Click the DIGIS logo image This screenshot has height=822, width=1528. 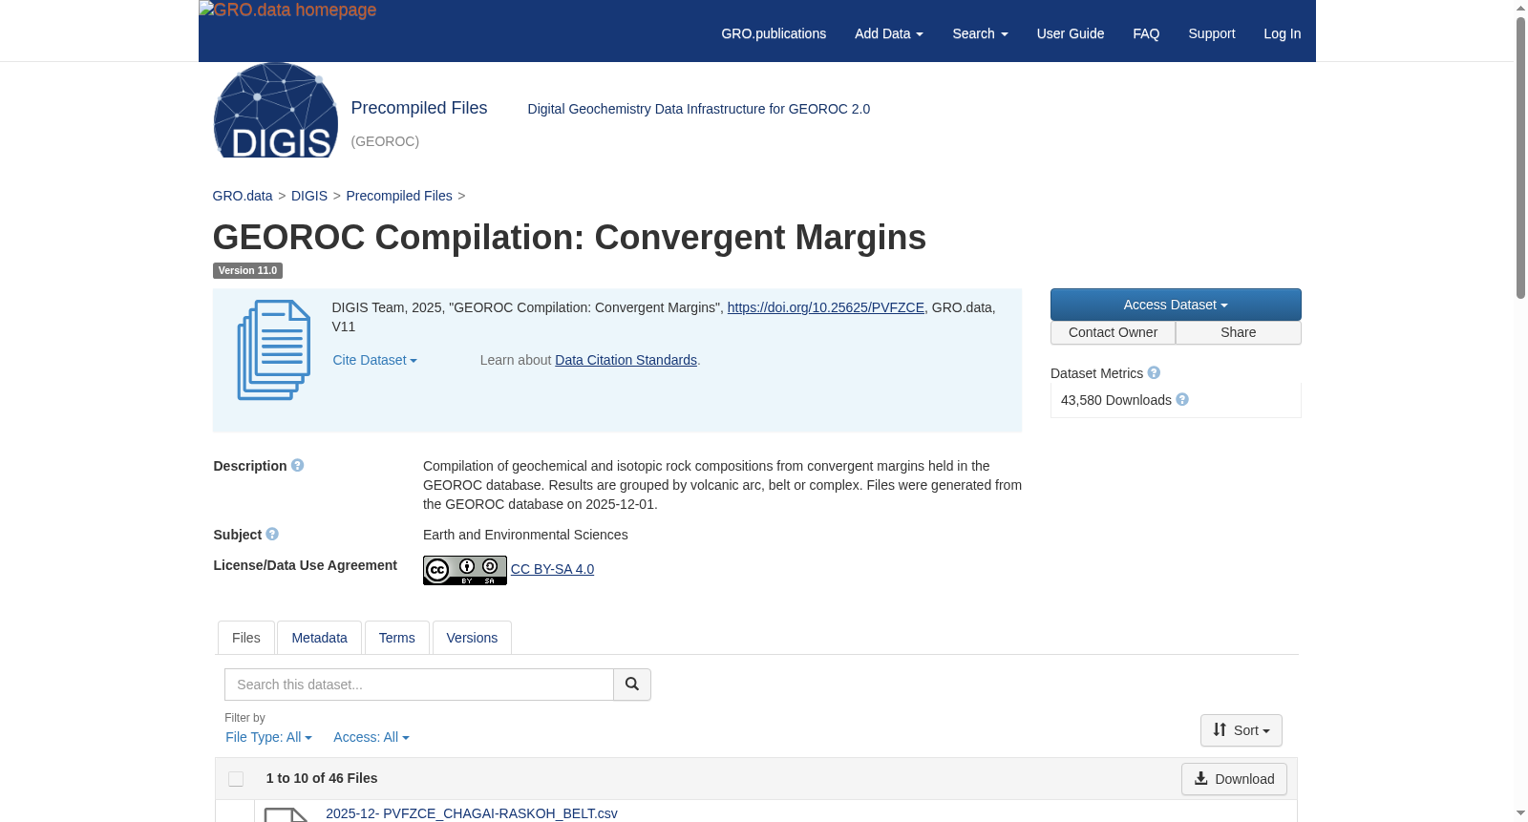pos(276,110)
